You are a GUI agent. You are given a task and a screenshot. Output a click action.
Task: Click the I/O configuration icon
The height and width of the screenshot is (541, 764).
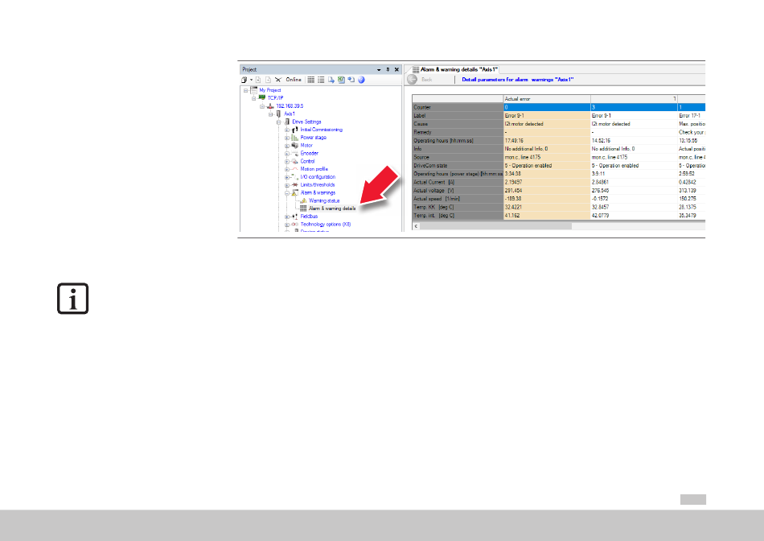click(295, 177)
